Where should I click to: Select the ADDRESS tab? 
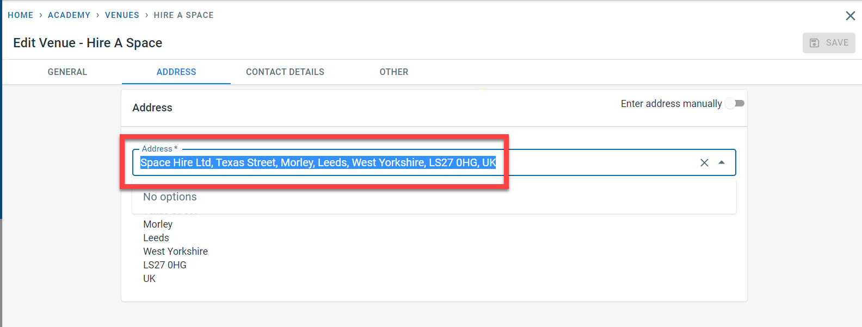tap(176, 72)
